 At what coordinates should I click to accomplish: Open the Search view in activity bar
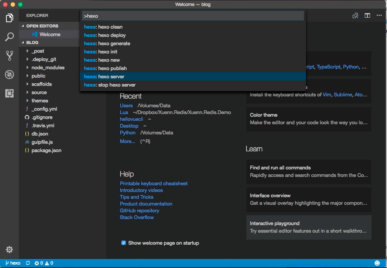click(9, 37)
